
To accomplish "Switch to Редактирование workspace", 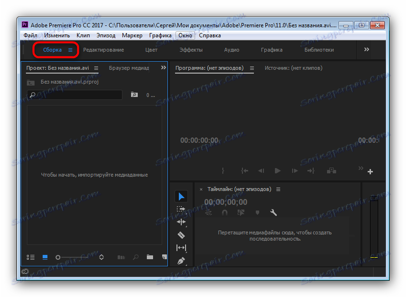I will click(103, 50).
